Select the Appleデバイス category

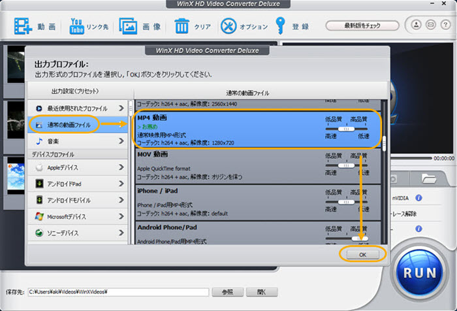coord(78,167)
